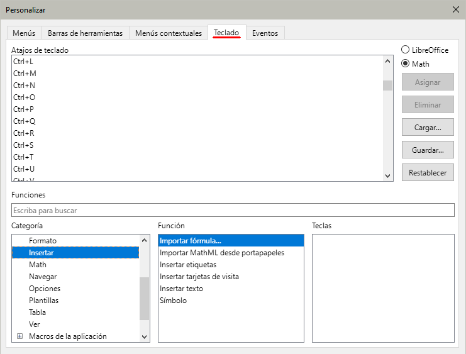The image size is (466, 354).
Task: Select the LibreOffice radio button
Action: [406, 50]
